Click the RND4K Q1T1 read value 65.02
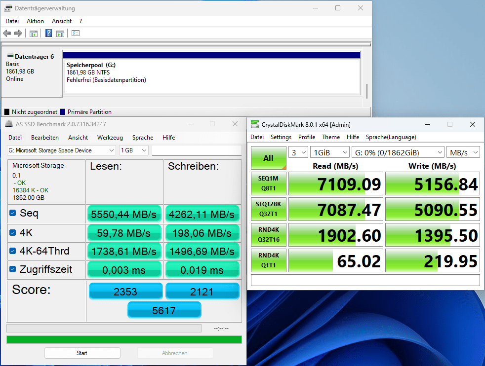The width and height of the screenshot is (485, 366). tap(336, 260)
